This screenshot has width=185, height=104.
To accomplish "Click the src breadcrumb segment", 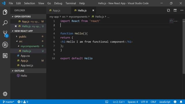I will (64, 17).
